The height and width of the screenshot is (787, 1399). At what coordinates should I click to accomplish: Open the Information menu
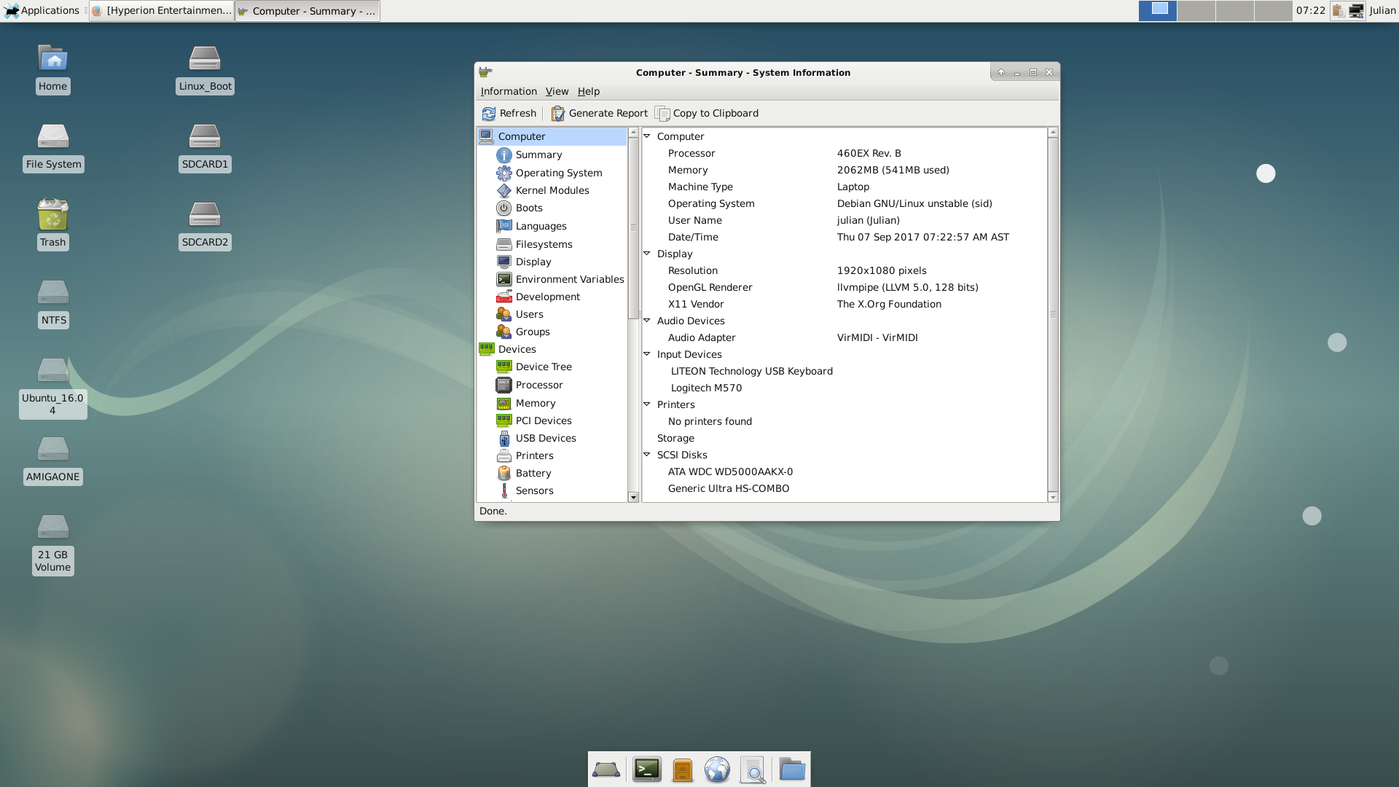pos(508,91)
